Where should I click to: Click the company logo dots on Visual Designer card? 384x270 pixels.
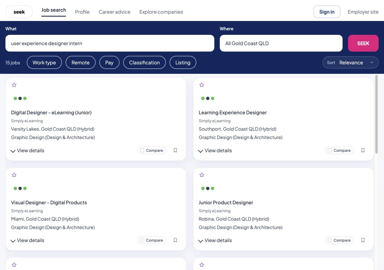(20, 188)
